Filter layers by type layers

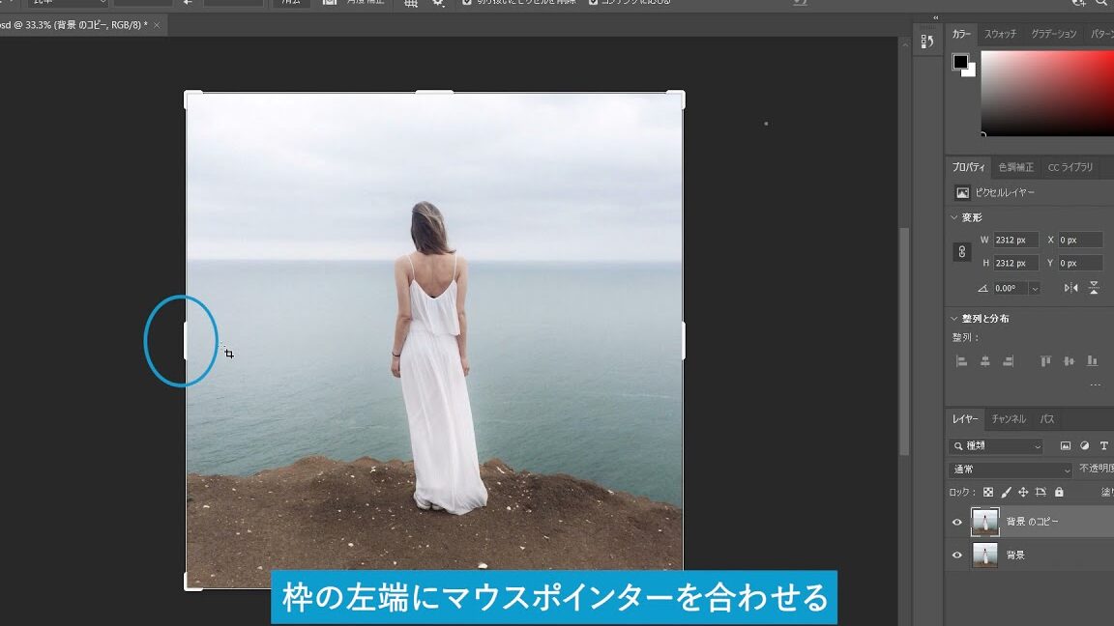(1103, 445)
